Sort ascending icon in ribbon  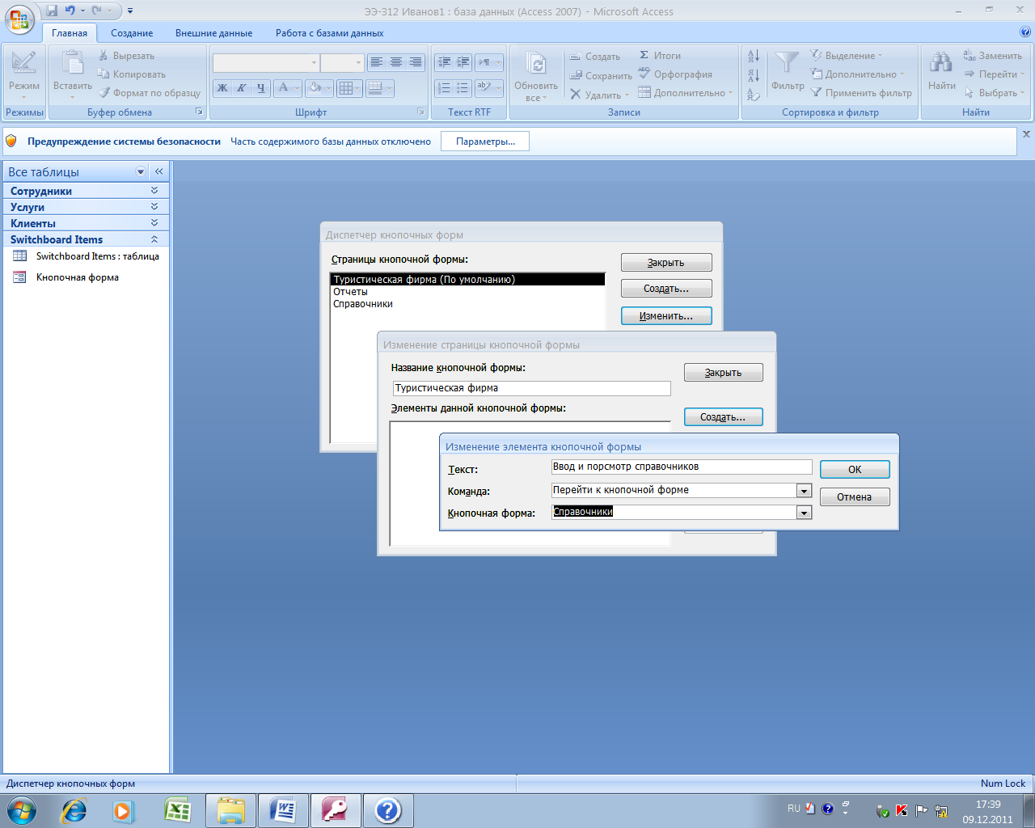(x=754, y=56)
